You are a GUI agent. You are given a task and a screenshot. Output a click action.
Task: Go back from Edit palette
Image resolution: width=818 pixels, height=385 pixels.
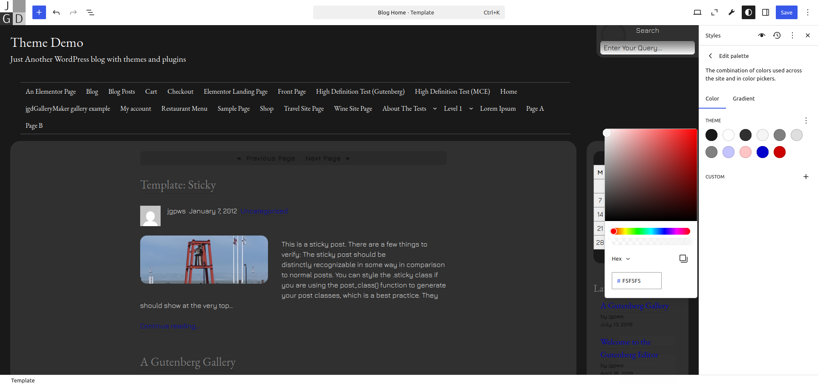point(710,56)
